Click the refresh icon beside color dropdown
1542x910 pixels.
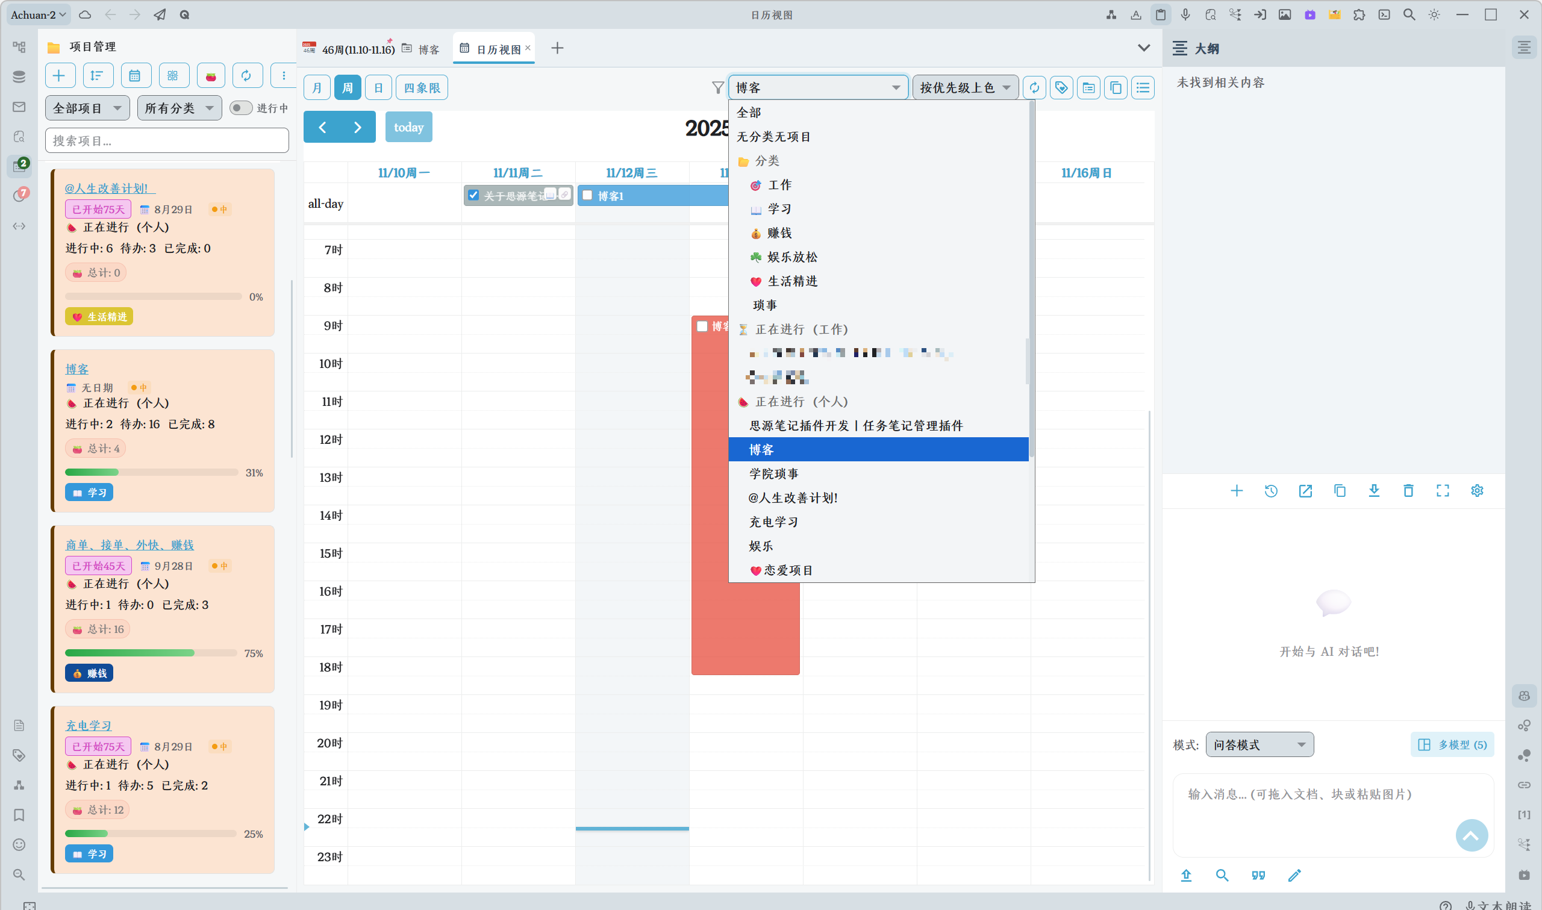tap(1034, 88)
